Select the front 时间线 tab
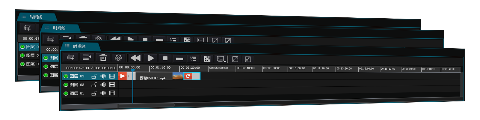This screenshot has width=480, height=120. point(79,46)
